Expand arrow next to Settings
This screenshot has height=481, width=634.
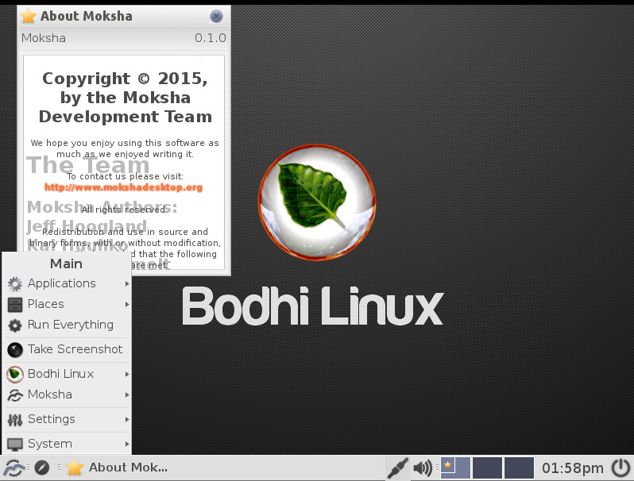point(127,420)
